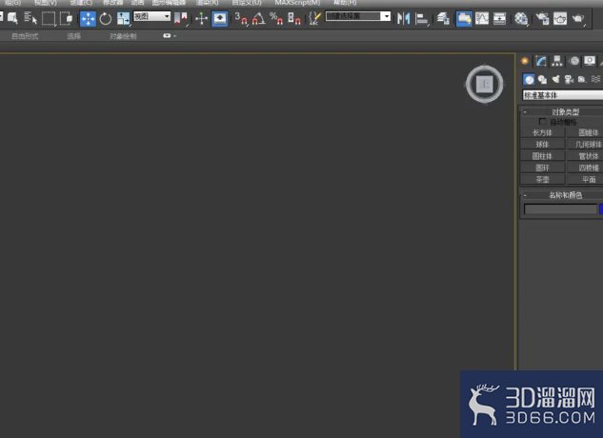Image resolution: width=603 pixels, height=438 pixels.
Task: Toggle the Percent Snap magnet
Action: point(276,18)
